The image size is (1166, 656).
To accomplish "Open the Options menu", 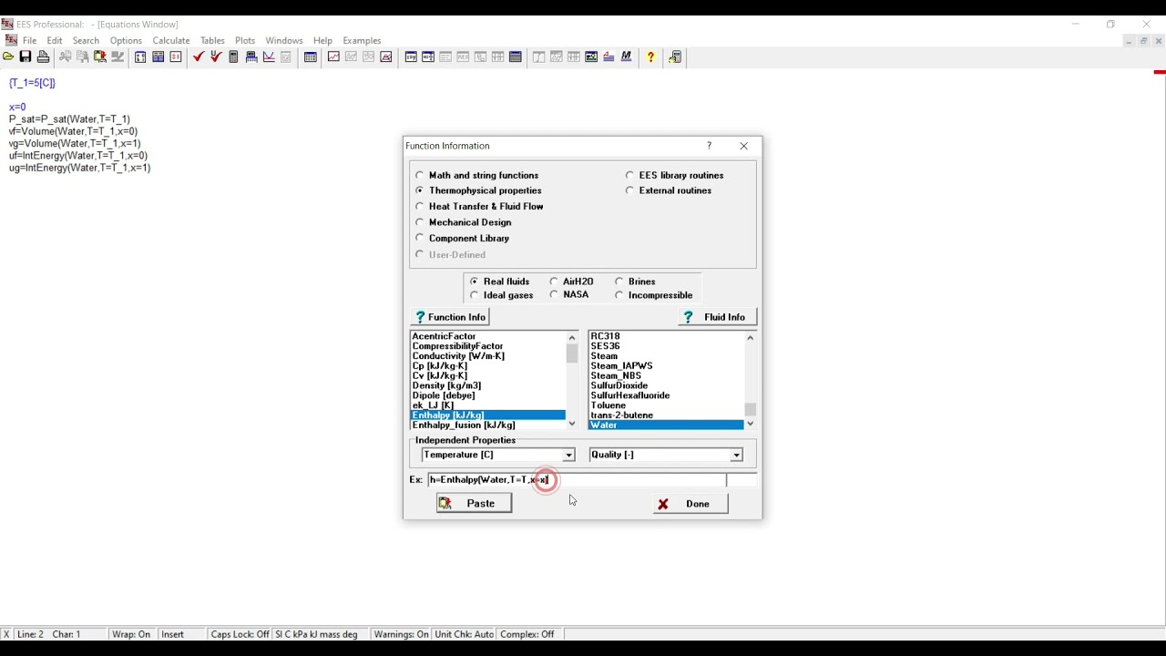I will (126, 41).
